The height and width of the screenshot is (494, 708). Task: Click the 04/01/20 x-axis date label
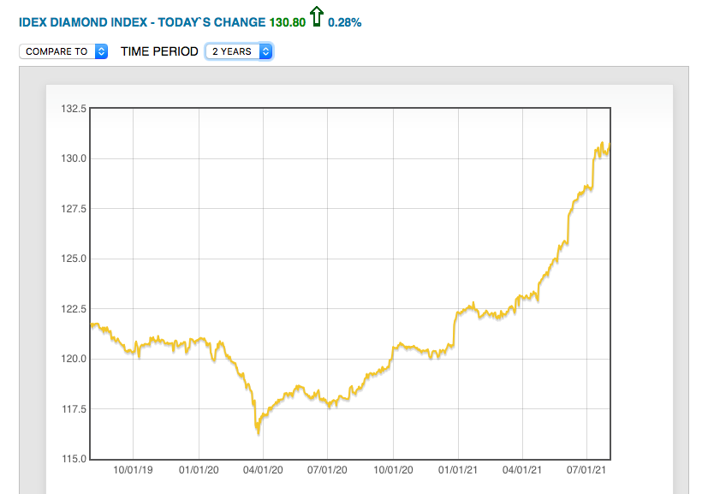pos(263,470)
